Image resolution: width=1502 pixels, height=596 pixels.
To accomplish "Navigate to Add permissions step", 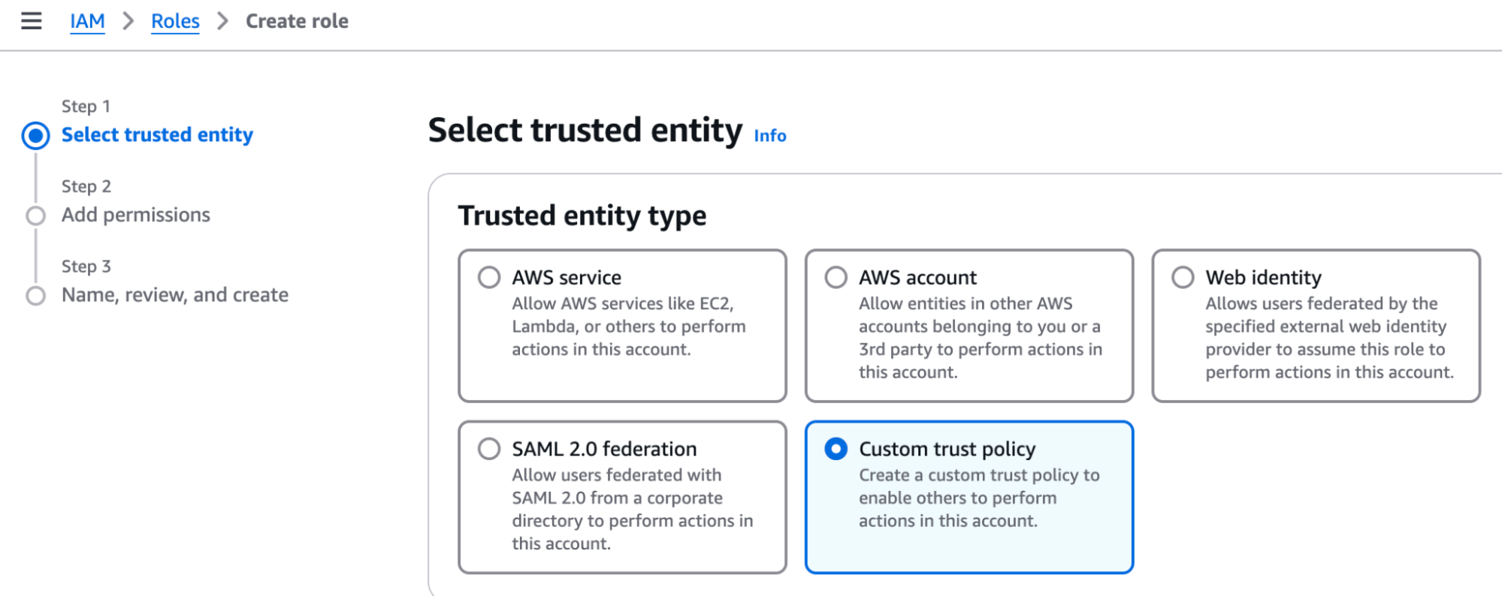I will [x=135, y=215].
